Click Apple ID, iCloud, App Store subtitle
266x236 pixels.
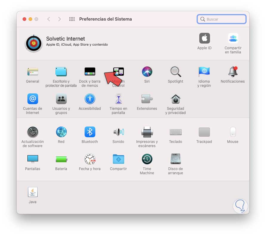tap(77, 44)
